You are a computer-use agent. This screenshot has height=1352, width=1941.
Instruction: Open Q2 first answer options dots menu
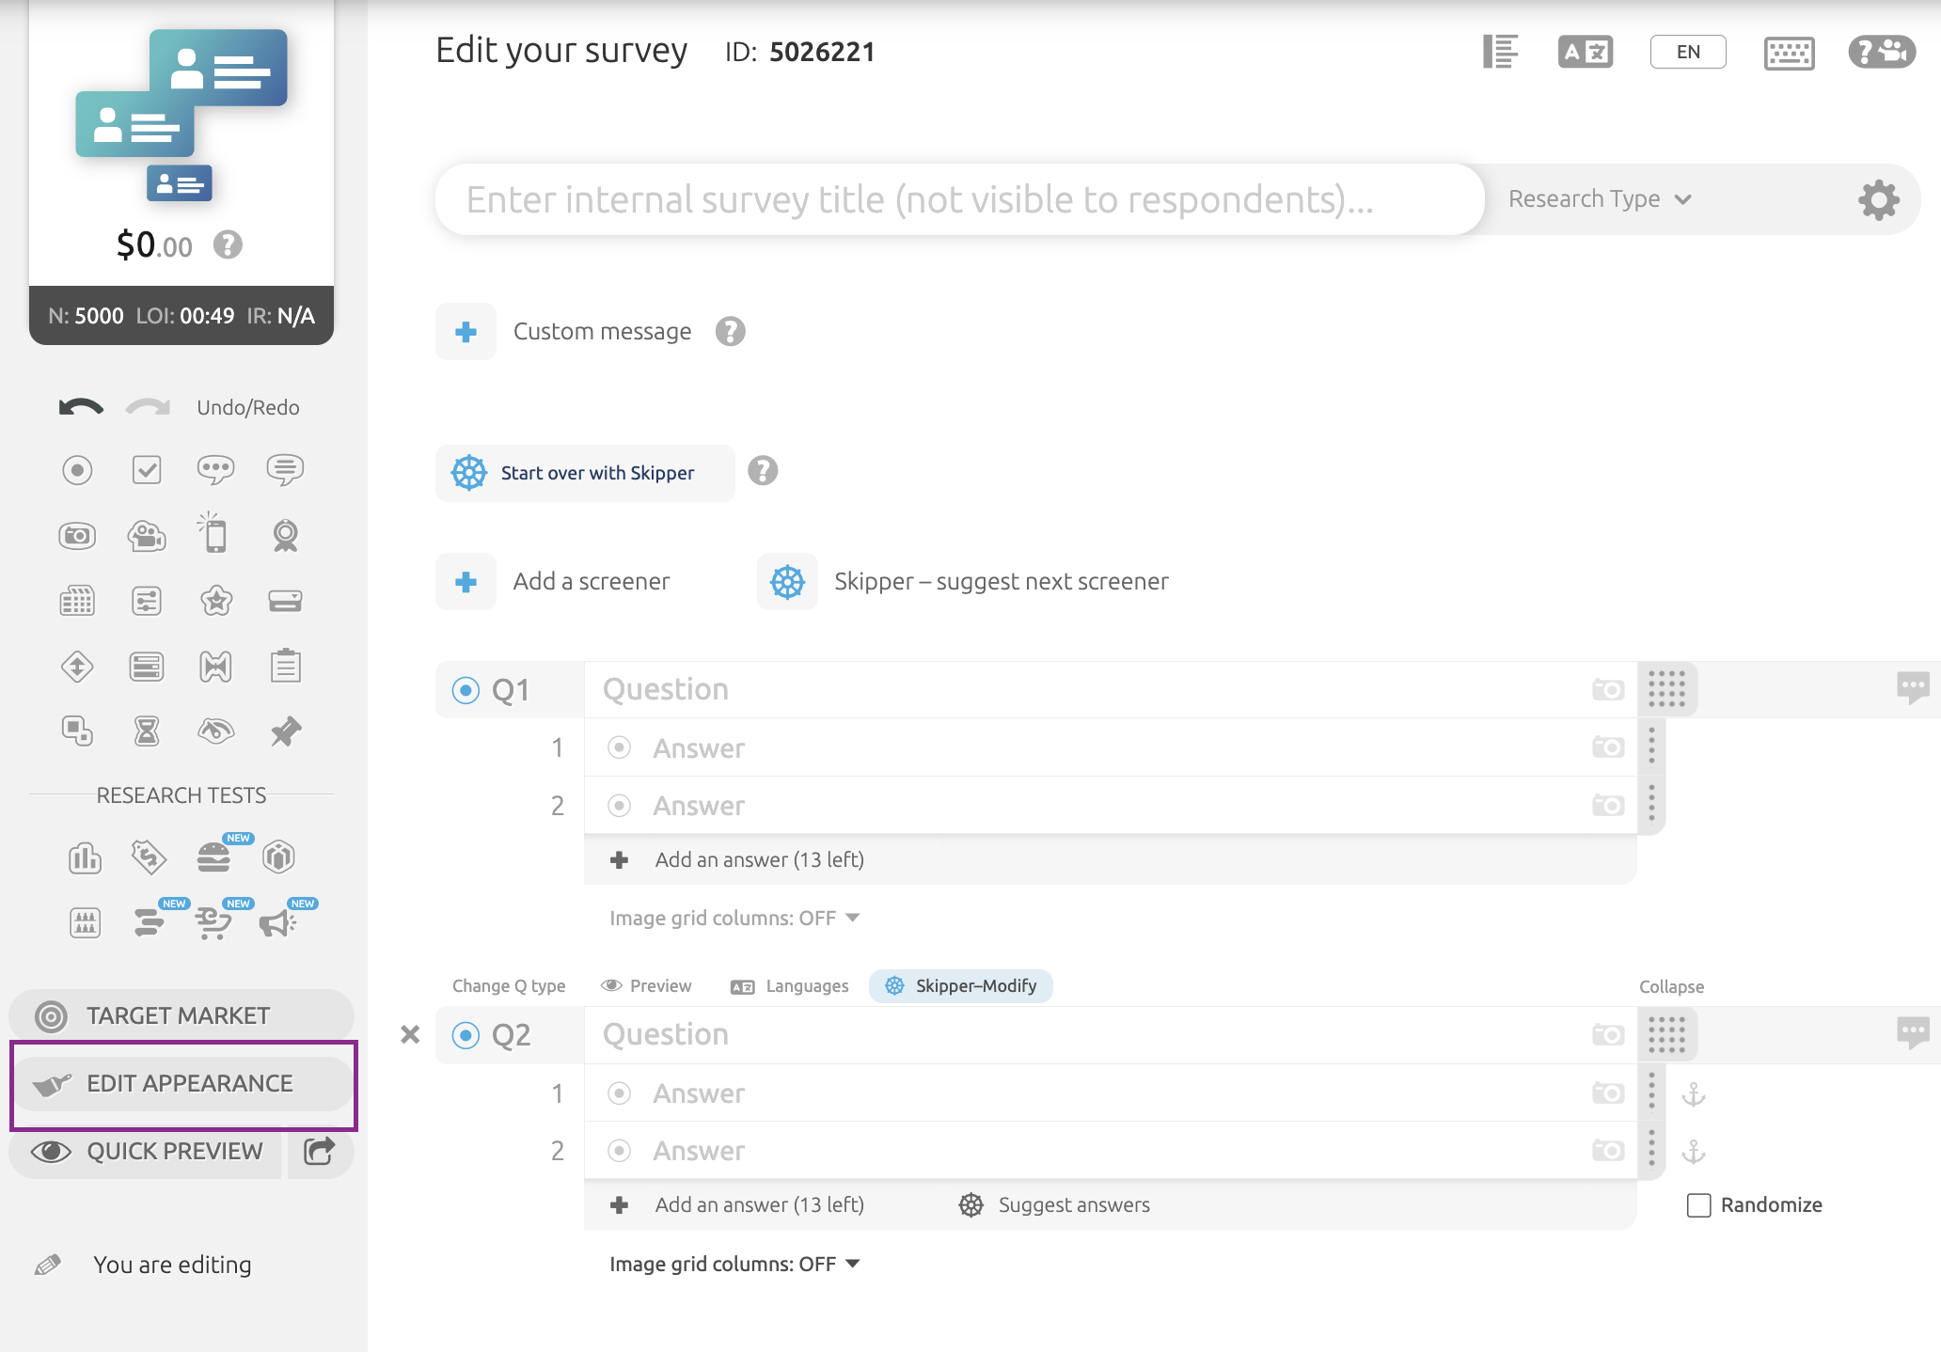[x=1651, y=1093]
